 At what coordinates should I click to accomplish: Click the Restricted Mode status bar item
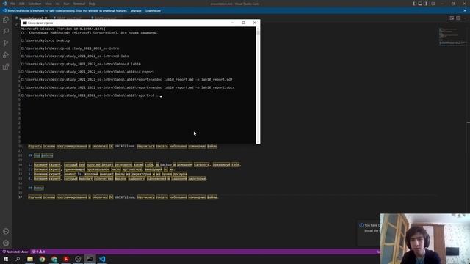15,252
